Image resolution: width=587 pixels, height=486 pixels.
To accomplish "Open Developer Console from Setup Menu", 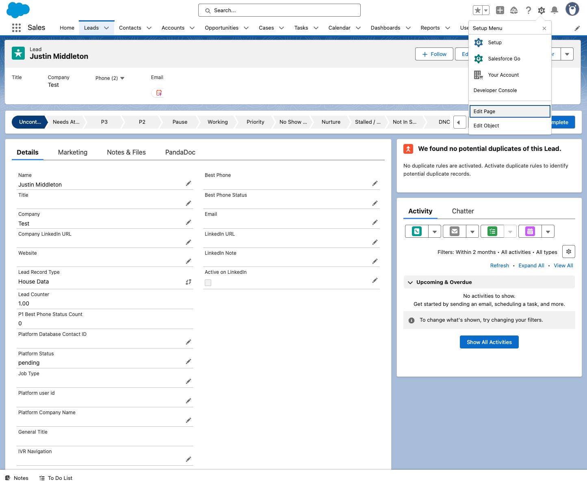I will tap(510, 90).
